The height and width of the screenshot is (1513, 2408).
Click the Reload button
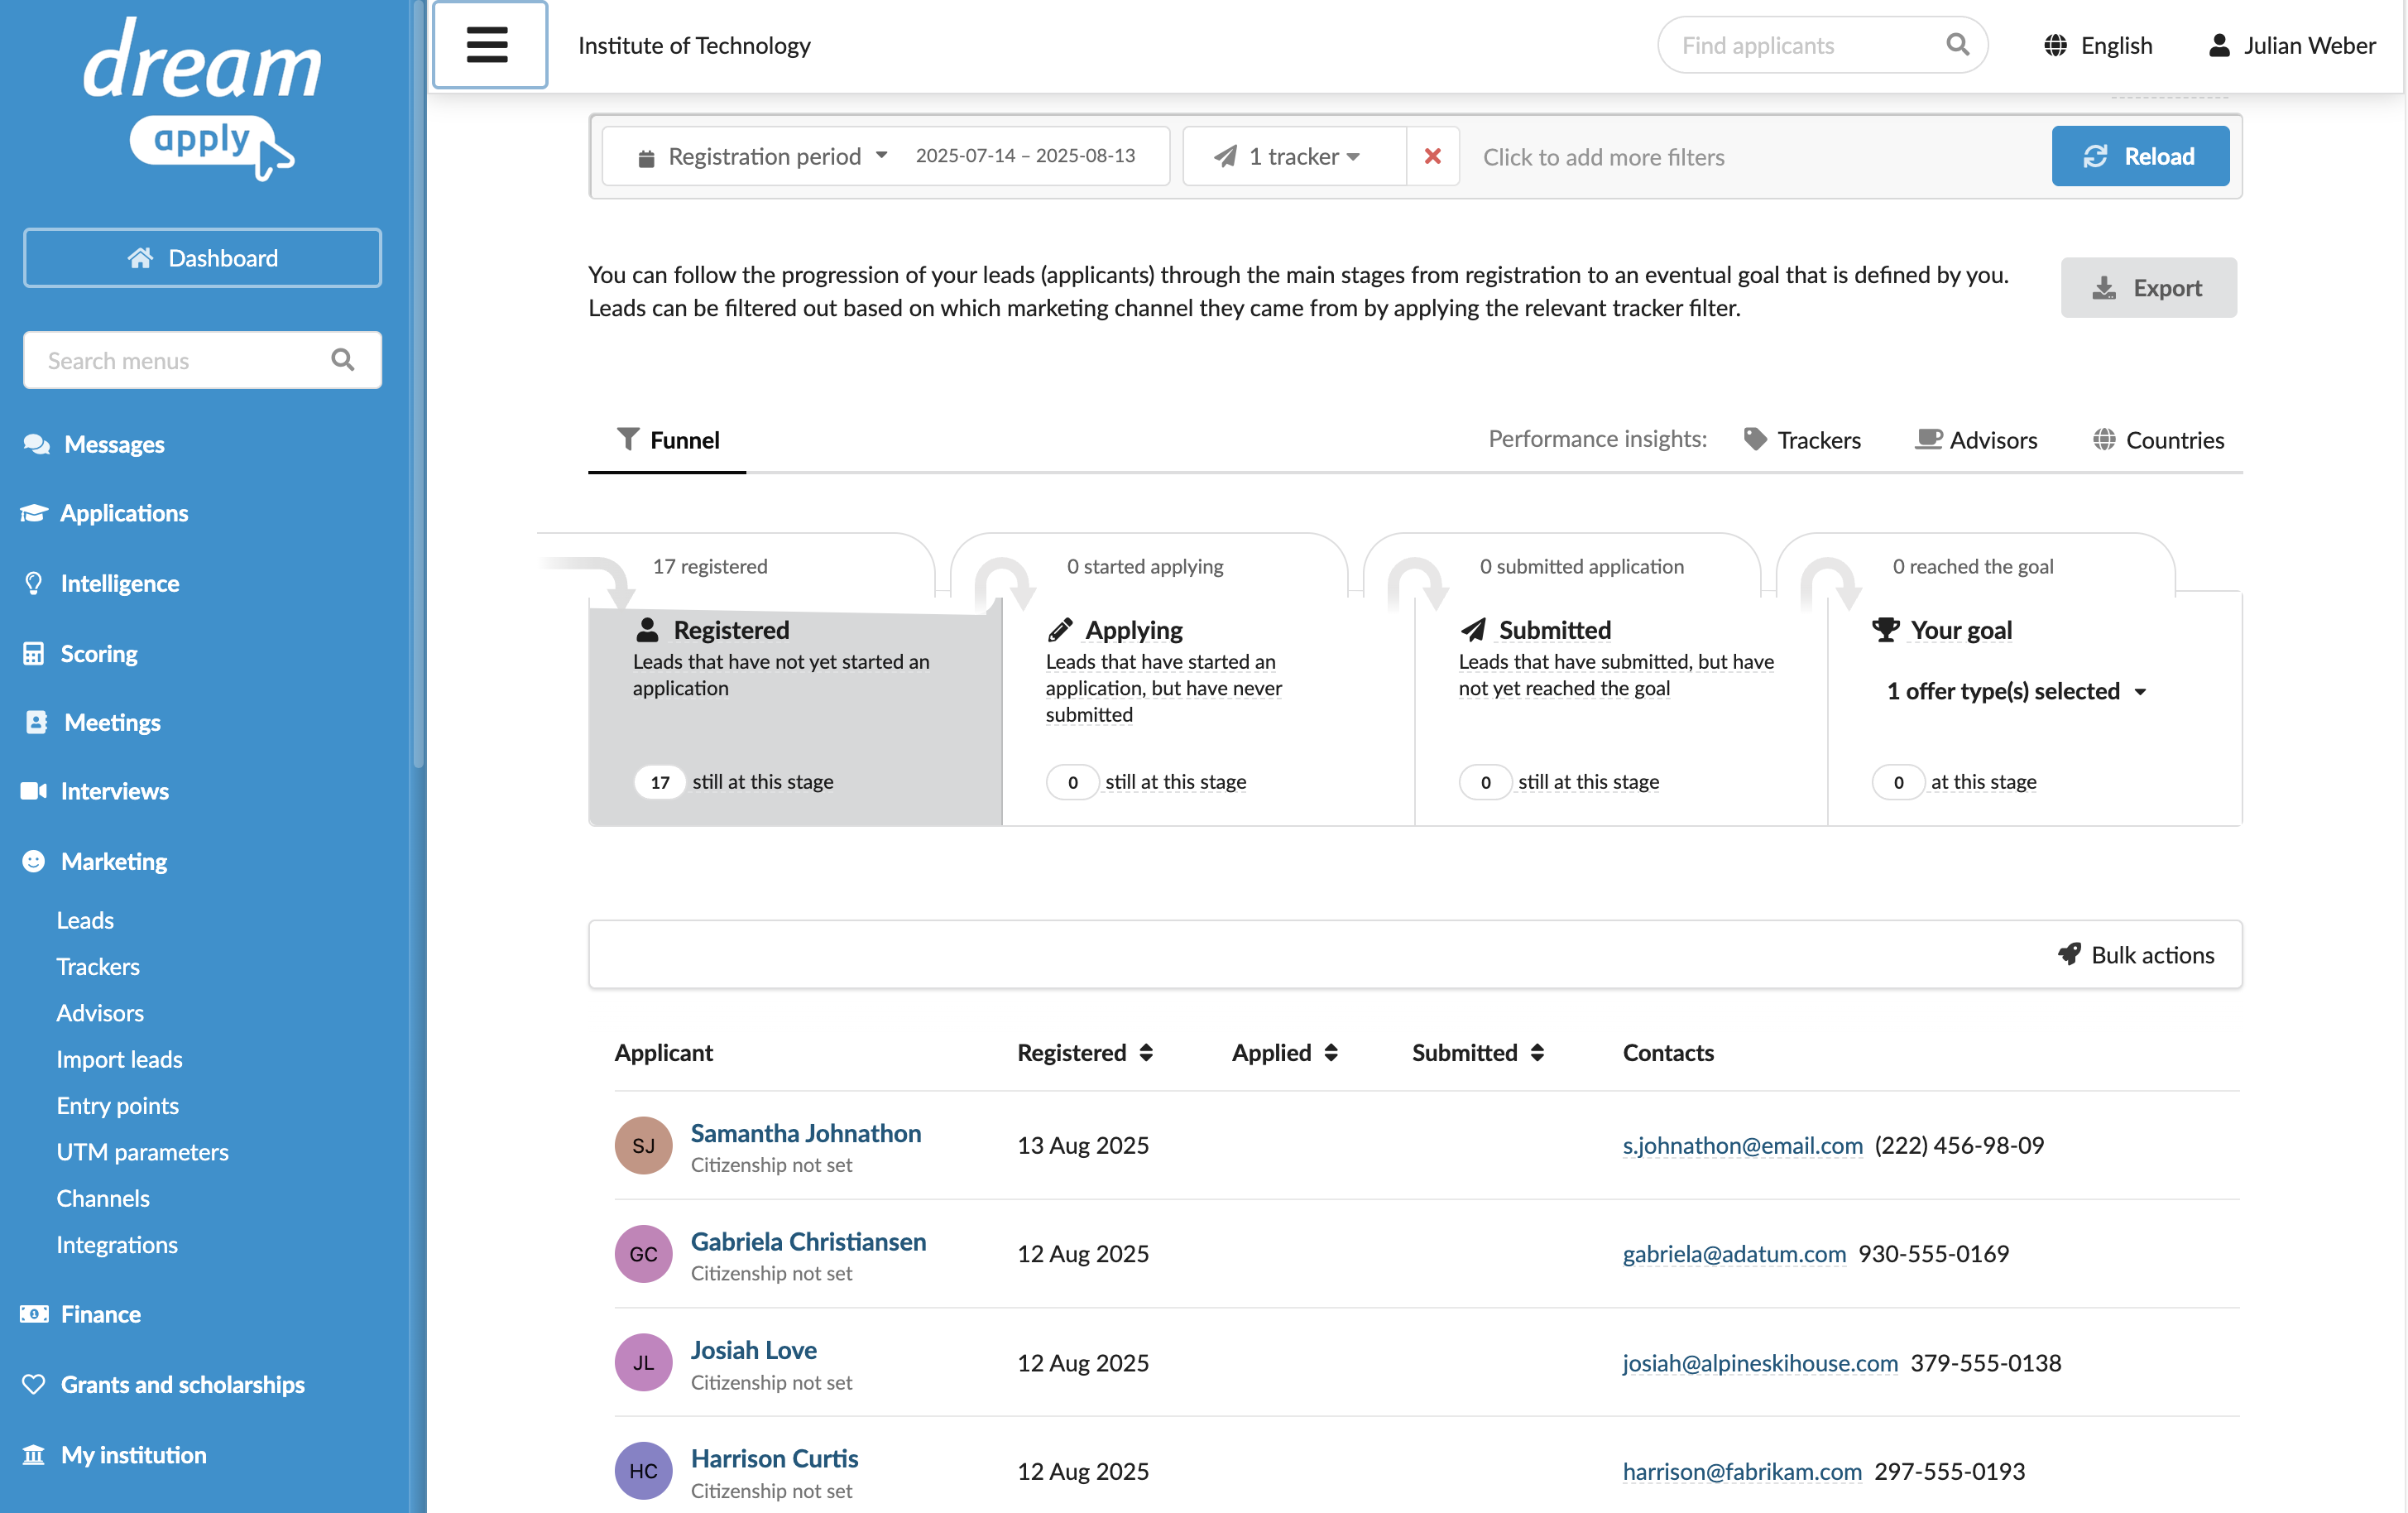tap(2140, 156)
